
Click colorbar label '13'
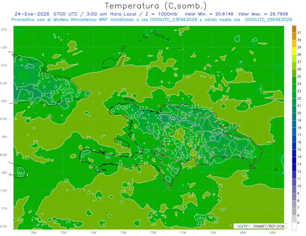pos(299,164)
